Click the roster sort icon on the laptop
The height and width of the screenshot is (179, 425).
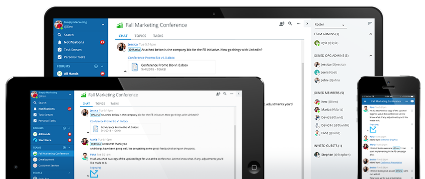[x=370, y=24]
